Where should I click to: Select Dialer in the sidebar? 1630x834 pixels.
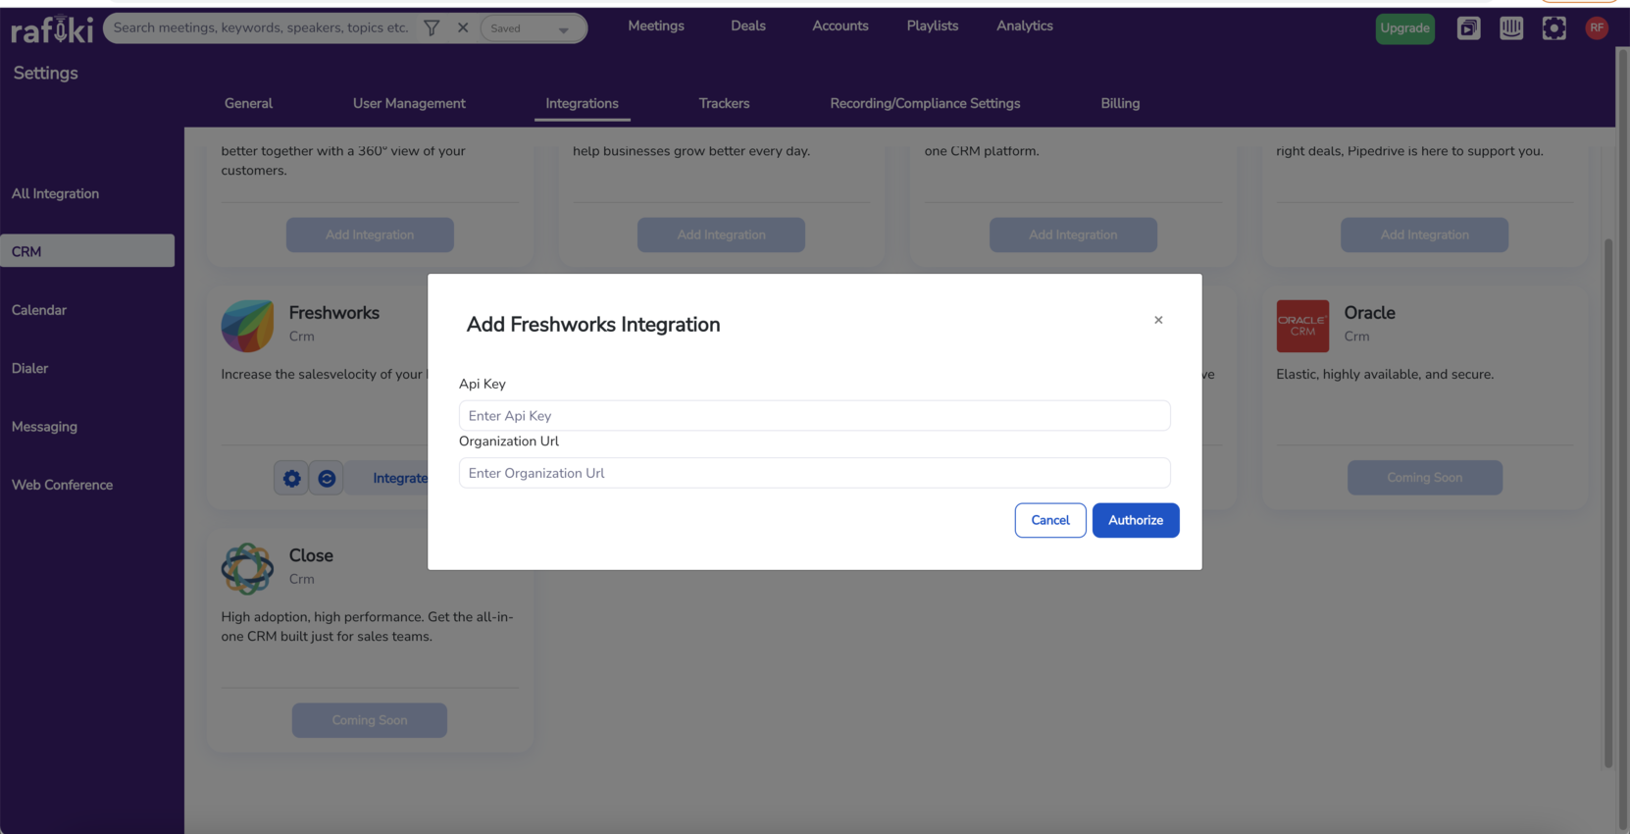point(29,368)
